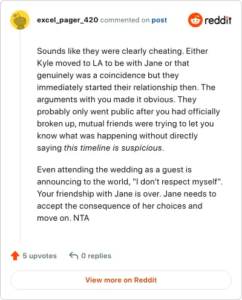Click "View more on Reddit" button
Viewport: 242px width, 300px height.
click(121, 280)
